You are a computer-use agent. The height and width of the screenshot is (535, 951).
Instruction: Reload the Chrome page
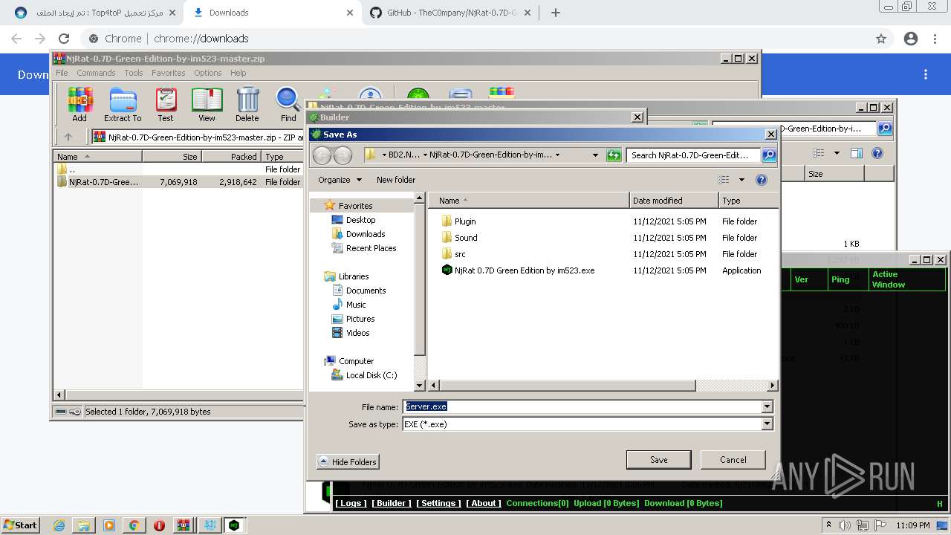click(64, 39)
